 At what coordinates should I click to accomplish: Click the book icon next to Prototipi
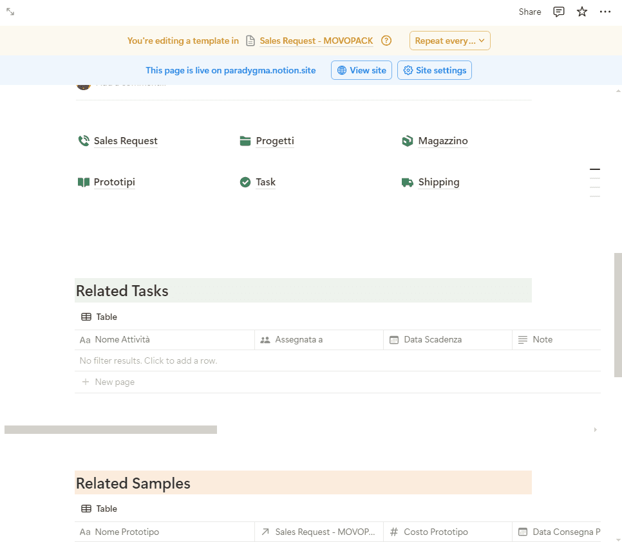point(83,182)
